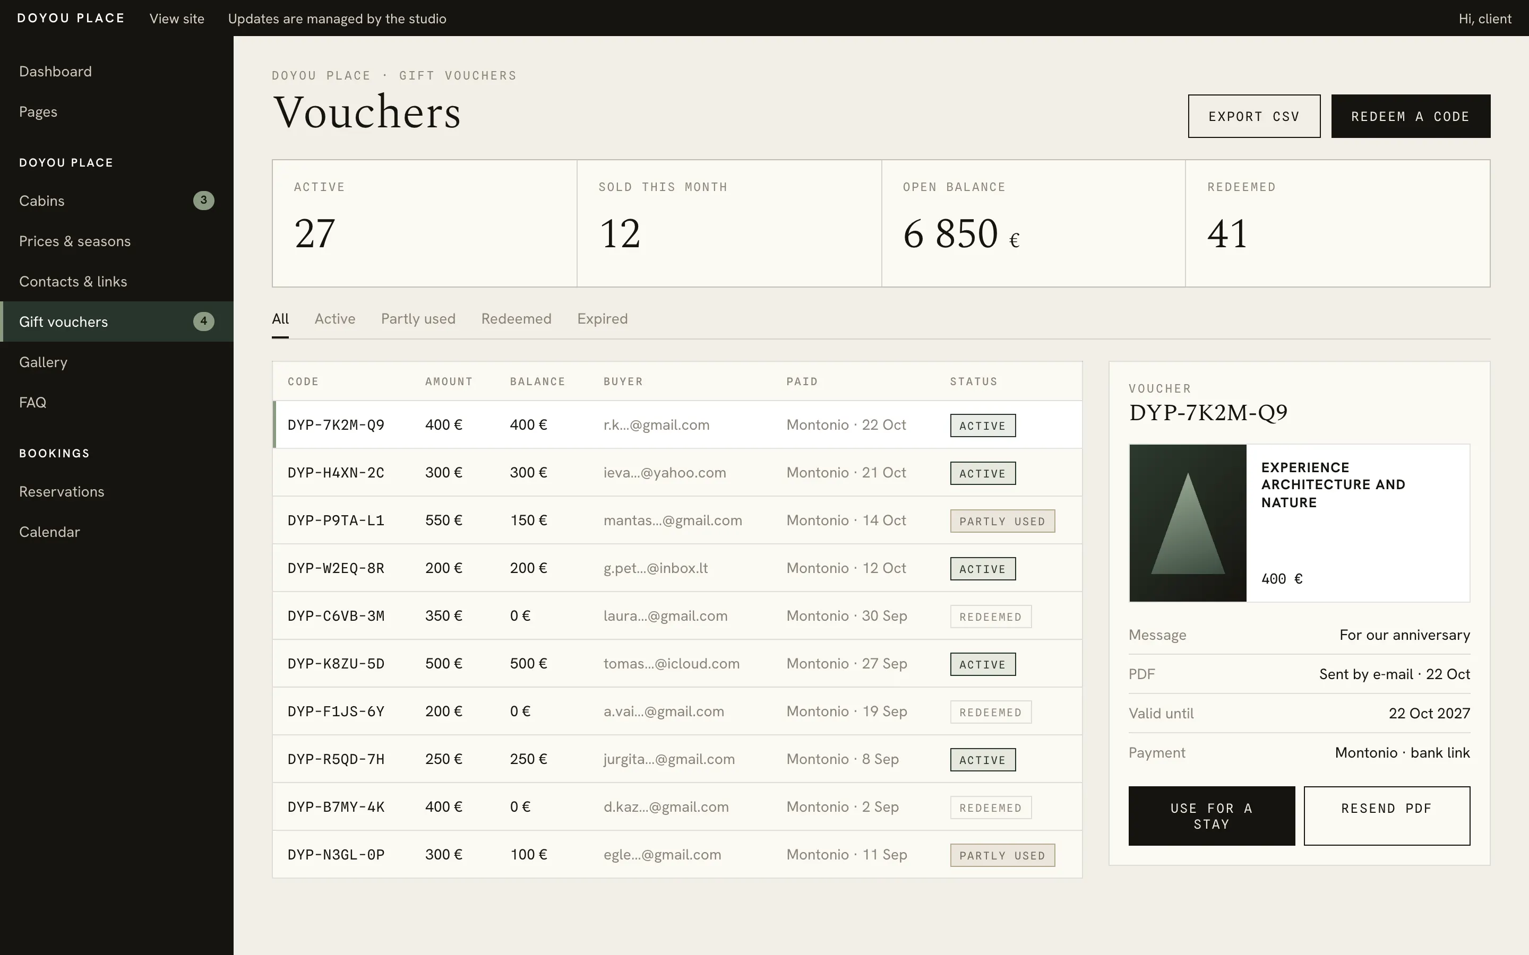Image resolution: width=1529 pixels, height=955 pixels.
Task: Open the Redeemed filter tab
Action: [x=516, y=319]
